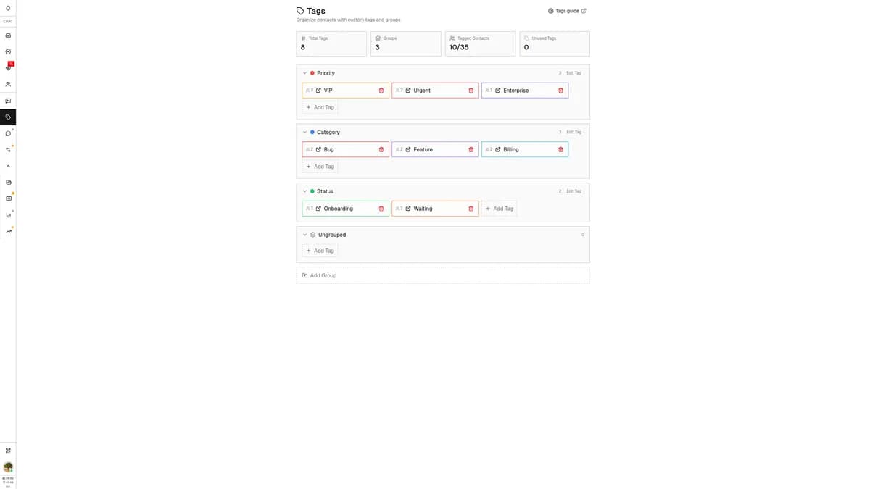Select the active Tags icon in sidebar
Viewport: 870px width, 489px height.
click(x=8, y=117)
